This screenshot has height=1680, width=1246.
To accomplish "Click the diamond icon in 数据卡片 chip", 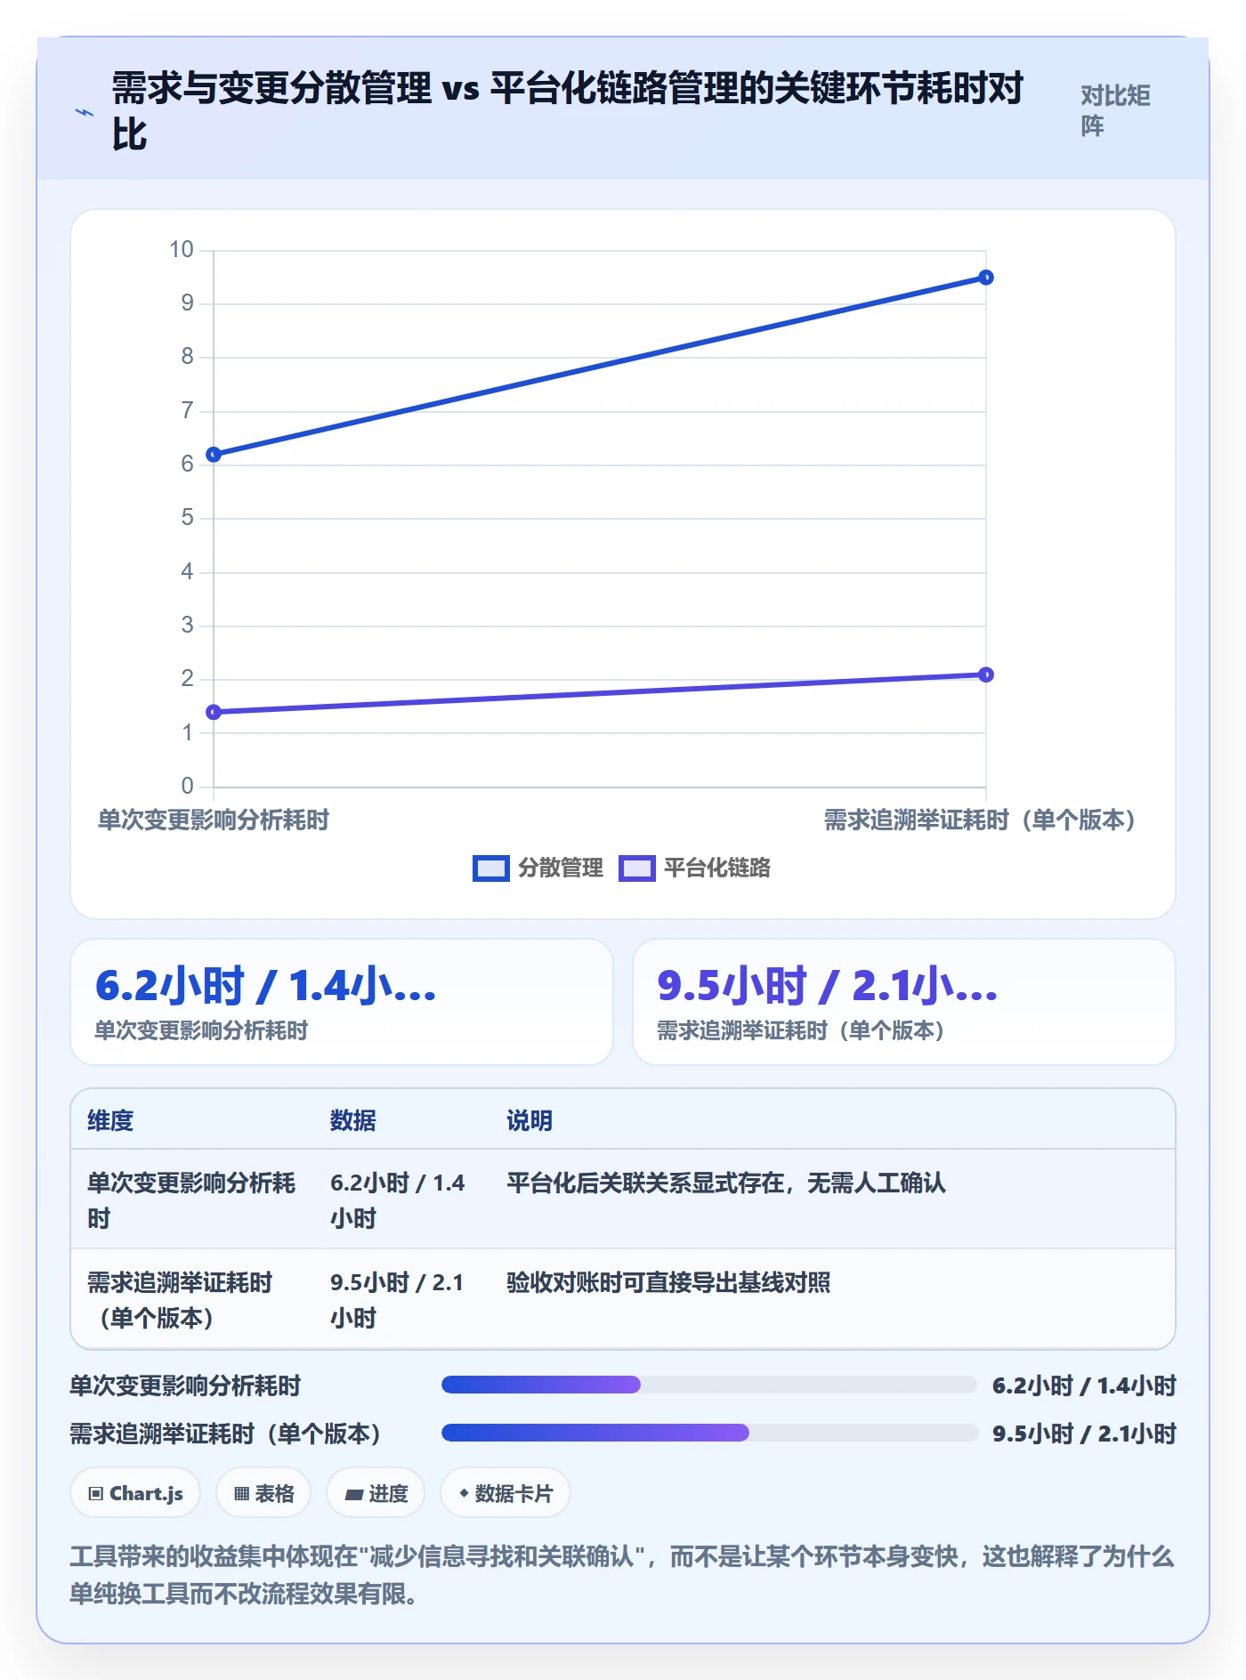I will pyautogui.click(x=464, y=1493).
